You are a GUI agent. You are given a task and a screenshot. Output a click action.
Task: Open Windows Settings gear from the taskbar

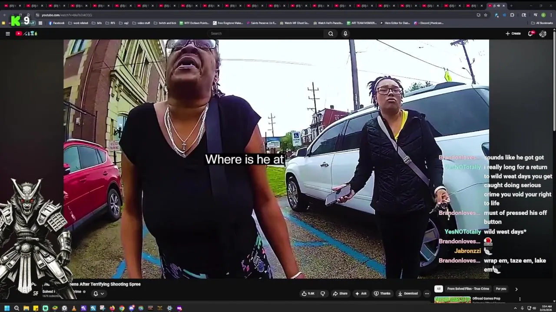pos(169,308)
